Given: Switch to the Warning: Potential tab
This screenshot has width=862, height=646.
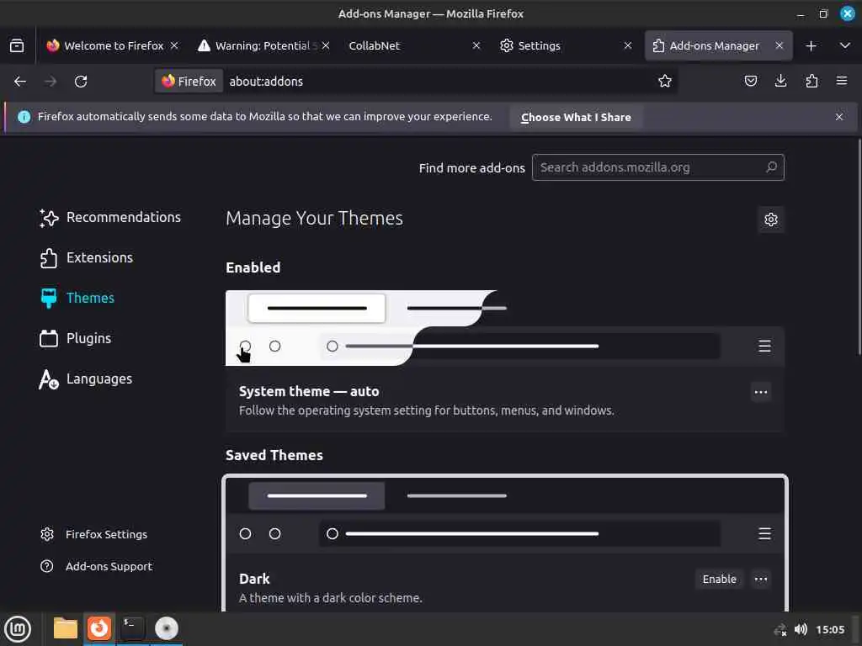Looking at the screenshot, I should (263, 45).
